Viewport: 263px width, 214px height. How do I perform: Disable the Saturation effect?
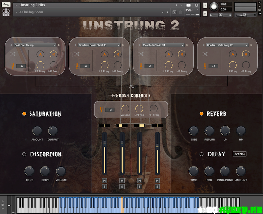(24, 114)
